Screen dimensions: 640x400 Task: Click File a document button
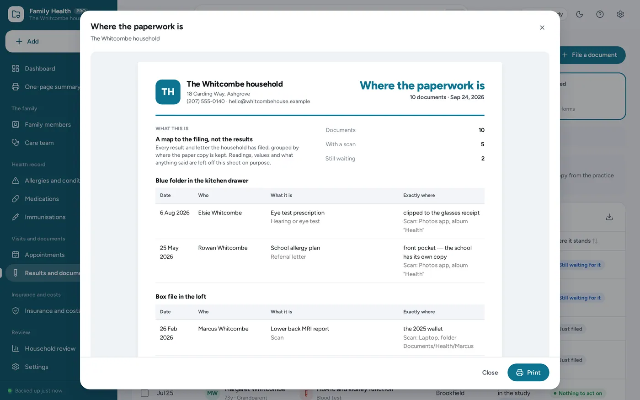(593, 55)
